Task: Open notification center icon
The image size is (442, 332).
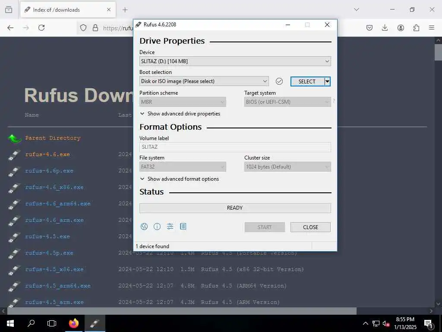Action: (x=429, y=324)
